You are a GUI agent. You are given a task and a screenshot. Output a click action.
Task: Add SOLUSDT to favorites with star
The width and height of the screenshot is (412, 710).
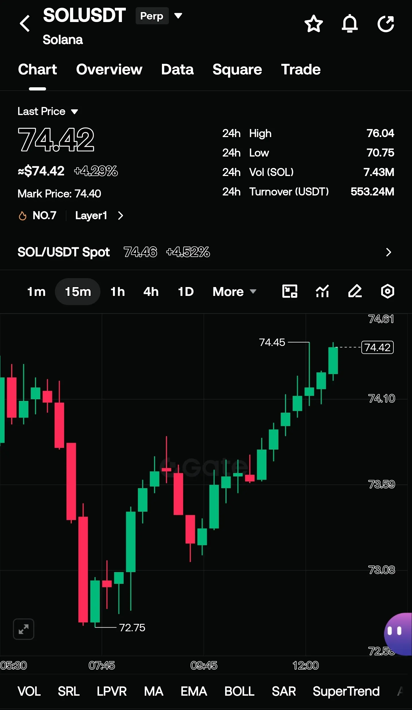click(314, 23)
